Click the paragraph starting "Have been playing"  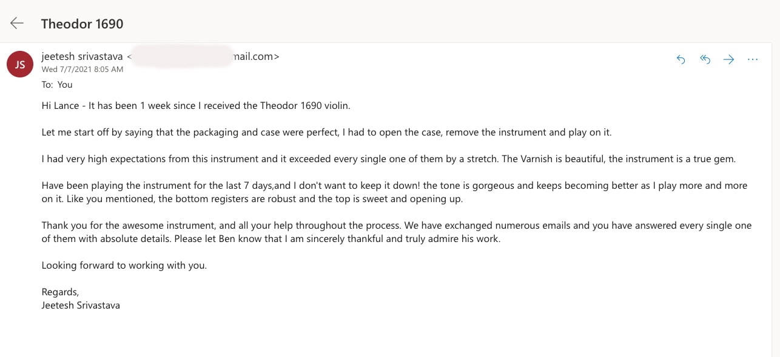tap(394, 192)
